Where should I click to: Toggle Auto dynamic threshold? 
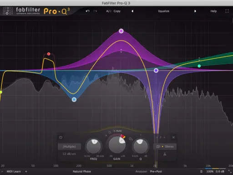(119, 131)
